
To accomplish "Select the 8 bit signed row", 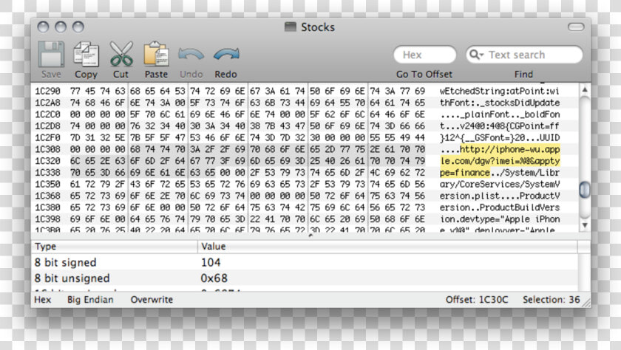I will (305, 262).
